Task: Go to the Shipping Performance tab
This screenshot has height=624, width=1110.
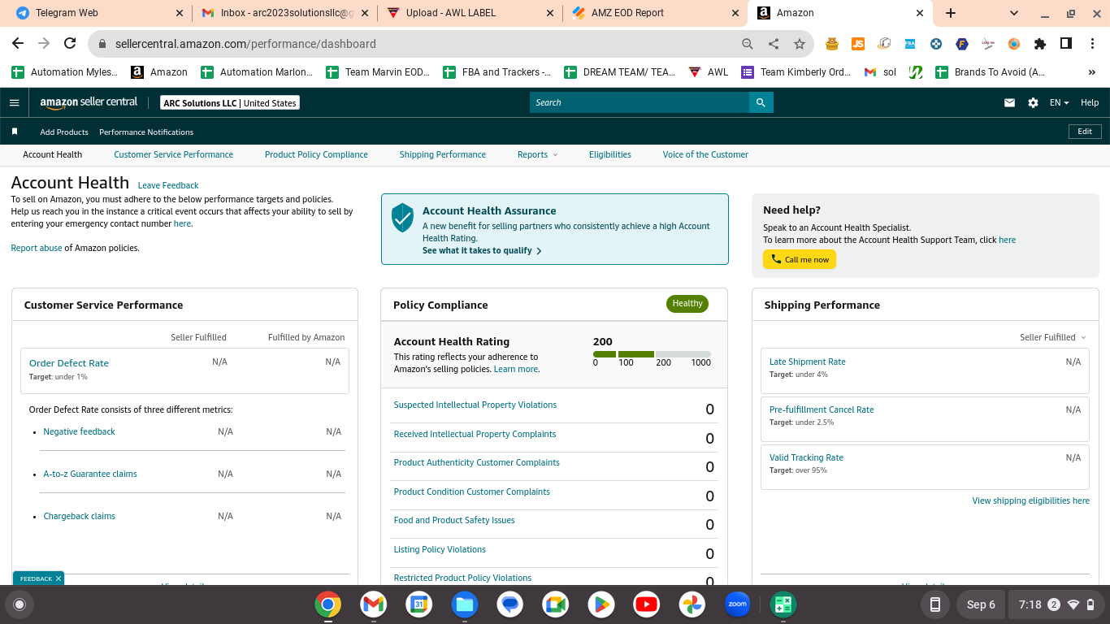Action: [x=443, y=154]
